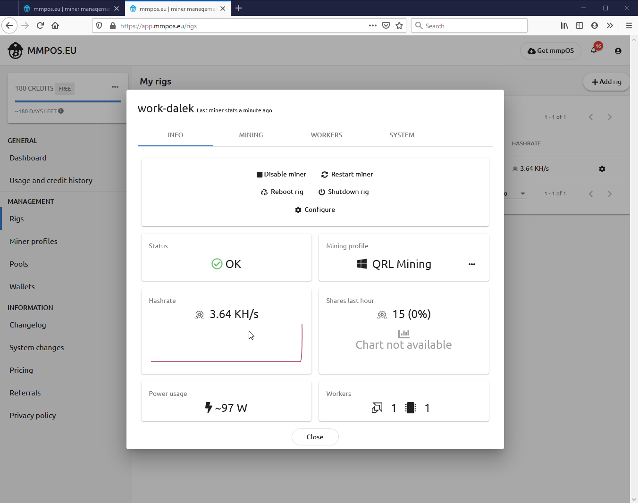Viewport: 638px width, 503px height.
Task: Click the hashrate history line chart
Action: tap(227, 343)
